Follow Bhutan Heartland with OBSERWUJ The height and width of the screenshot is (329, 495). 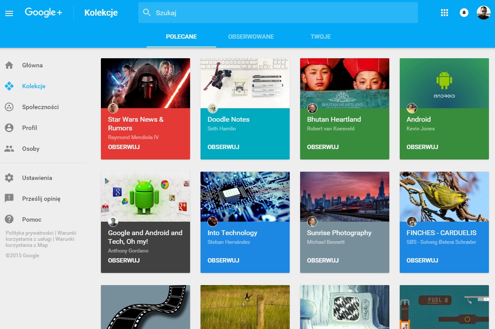323,147
